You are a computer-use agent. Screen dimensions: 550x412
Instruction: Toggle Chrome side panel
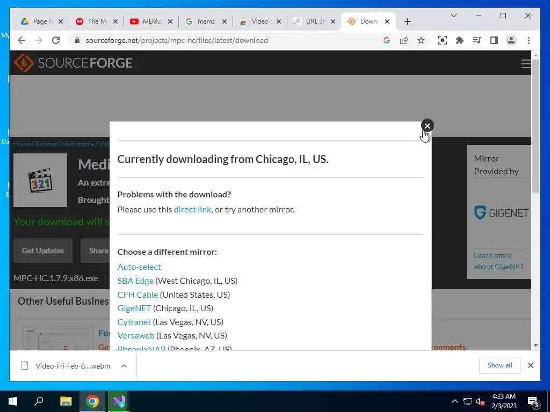(x=494, y=40)
